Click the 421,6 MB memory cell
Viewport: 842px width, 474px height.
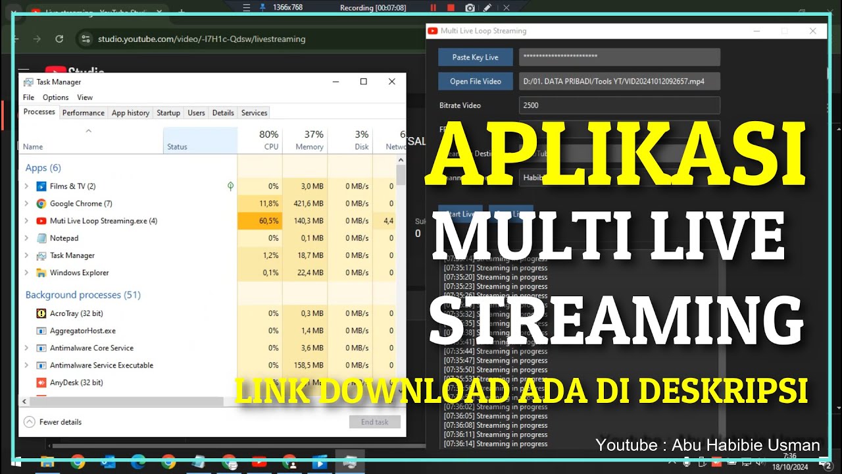305,203
